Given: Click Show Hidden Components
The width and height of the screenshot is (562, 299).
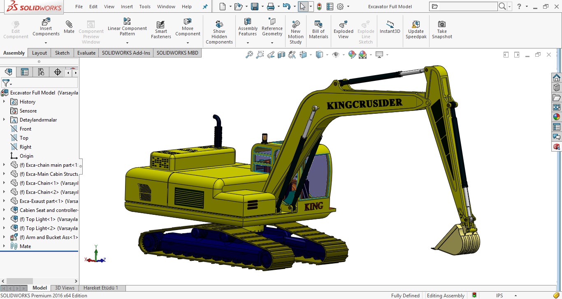Looking at the screenshot, I should click(219, 32).
